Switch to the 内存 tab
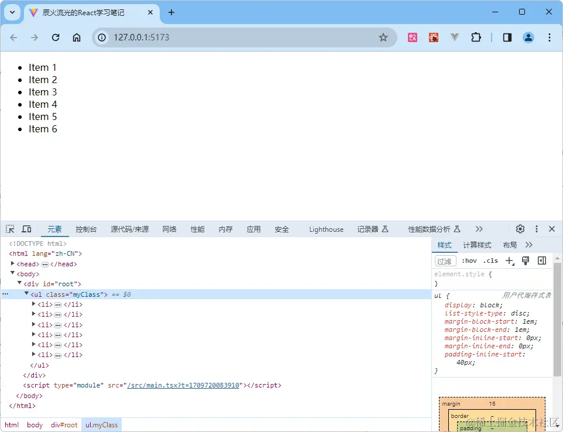 (225, 229)
